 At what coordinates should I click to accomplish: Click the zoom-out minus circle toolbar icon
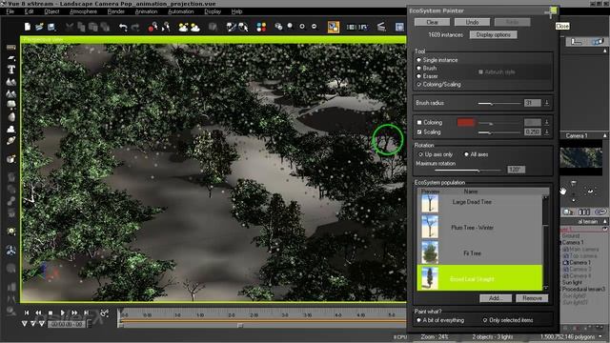coord(314,27)
